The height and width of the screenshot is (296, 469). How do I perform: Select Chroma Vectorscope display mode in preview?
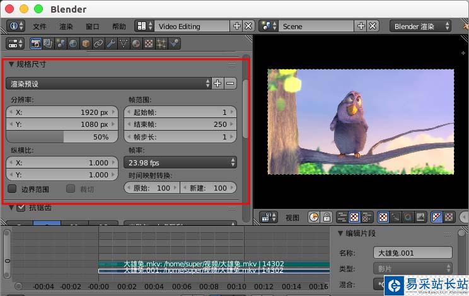pyautogui.click(x=408, y=217)
